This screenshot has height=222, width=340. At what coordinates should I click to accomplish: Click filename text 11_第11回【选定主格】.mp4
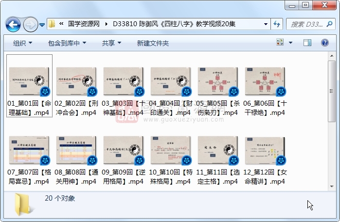click(x=218, y=176)
